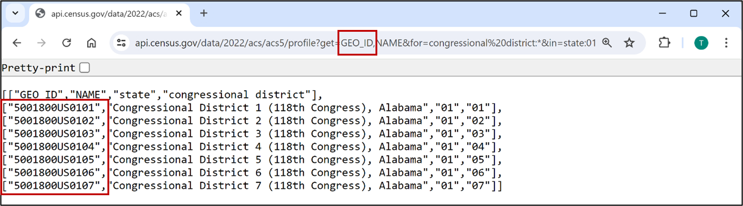Close the api.census.gov tab
Viewport: 743px width, 206px height.
(179, 13)
